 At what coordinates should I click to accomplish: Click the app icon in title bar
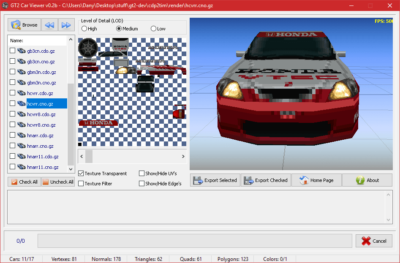tap(5, 5)
